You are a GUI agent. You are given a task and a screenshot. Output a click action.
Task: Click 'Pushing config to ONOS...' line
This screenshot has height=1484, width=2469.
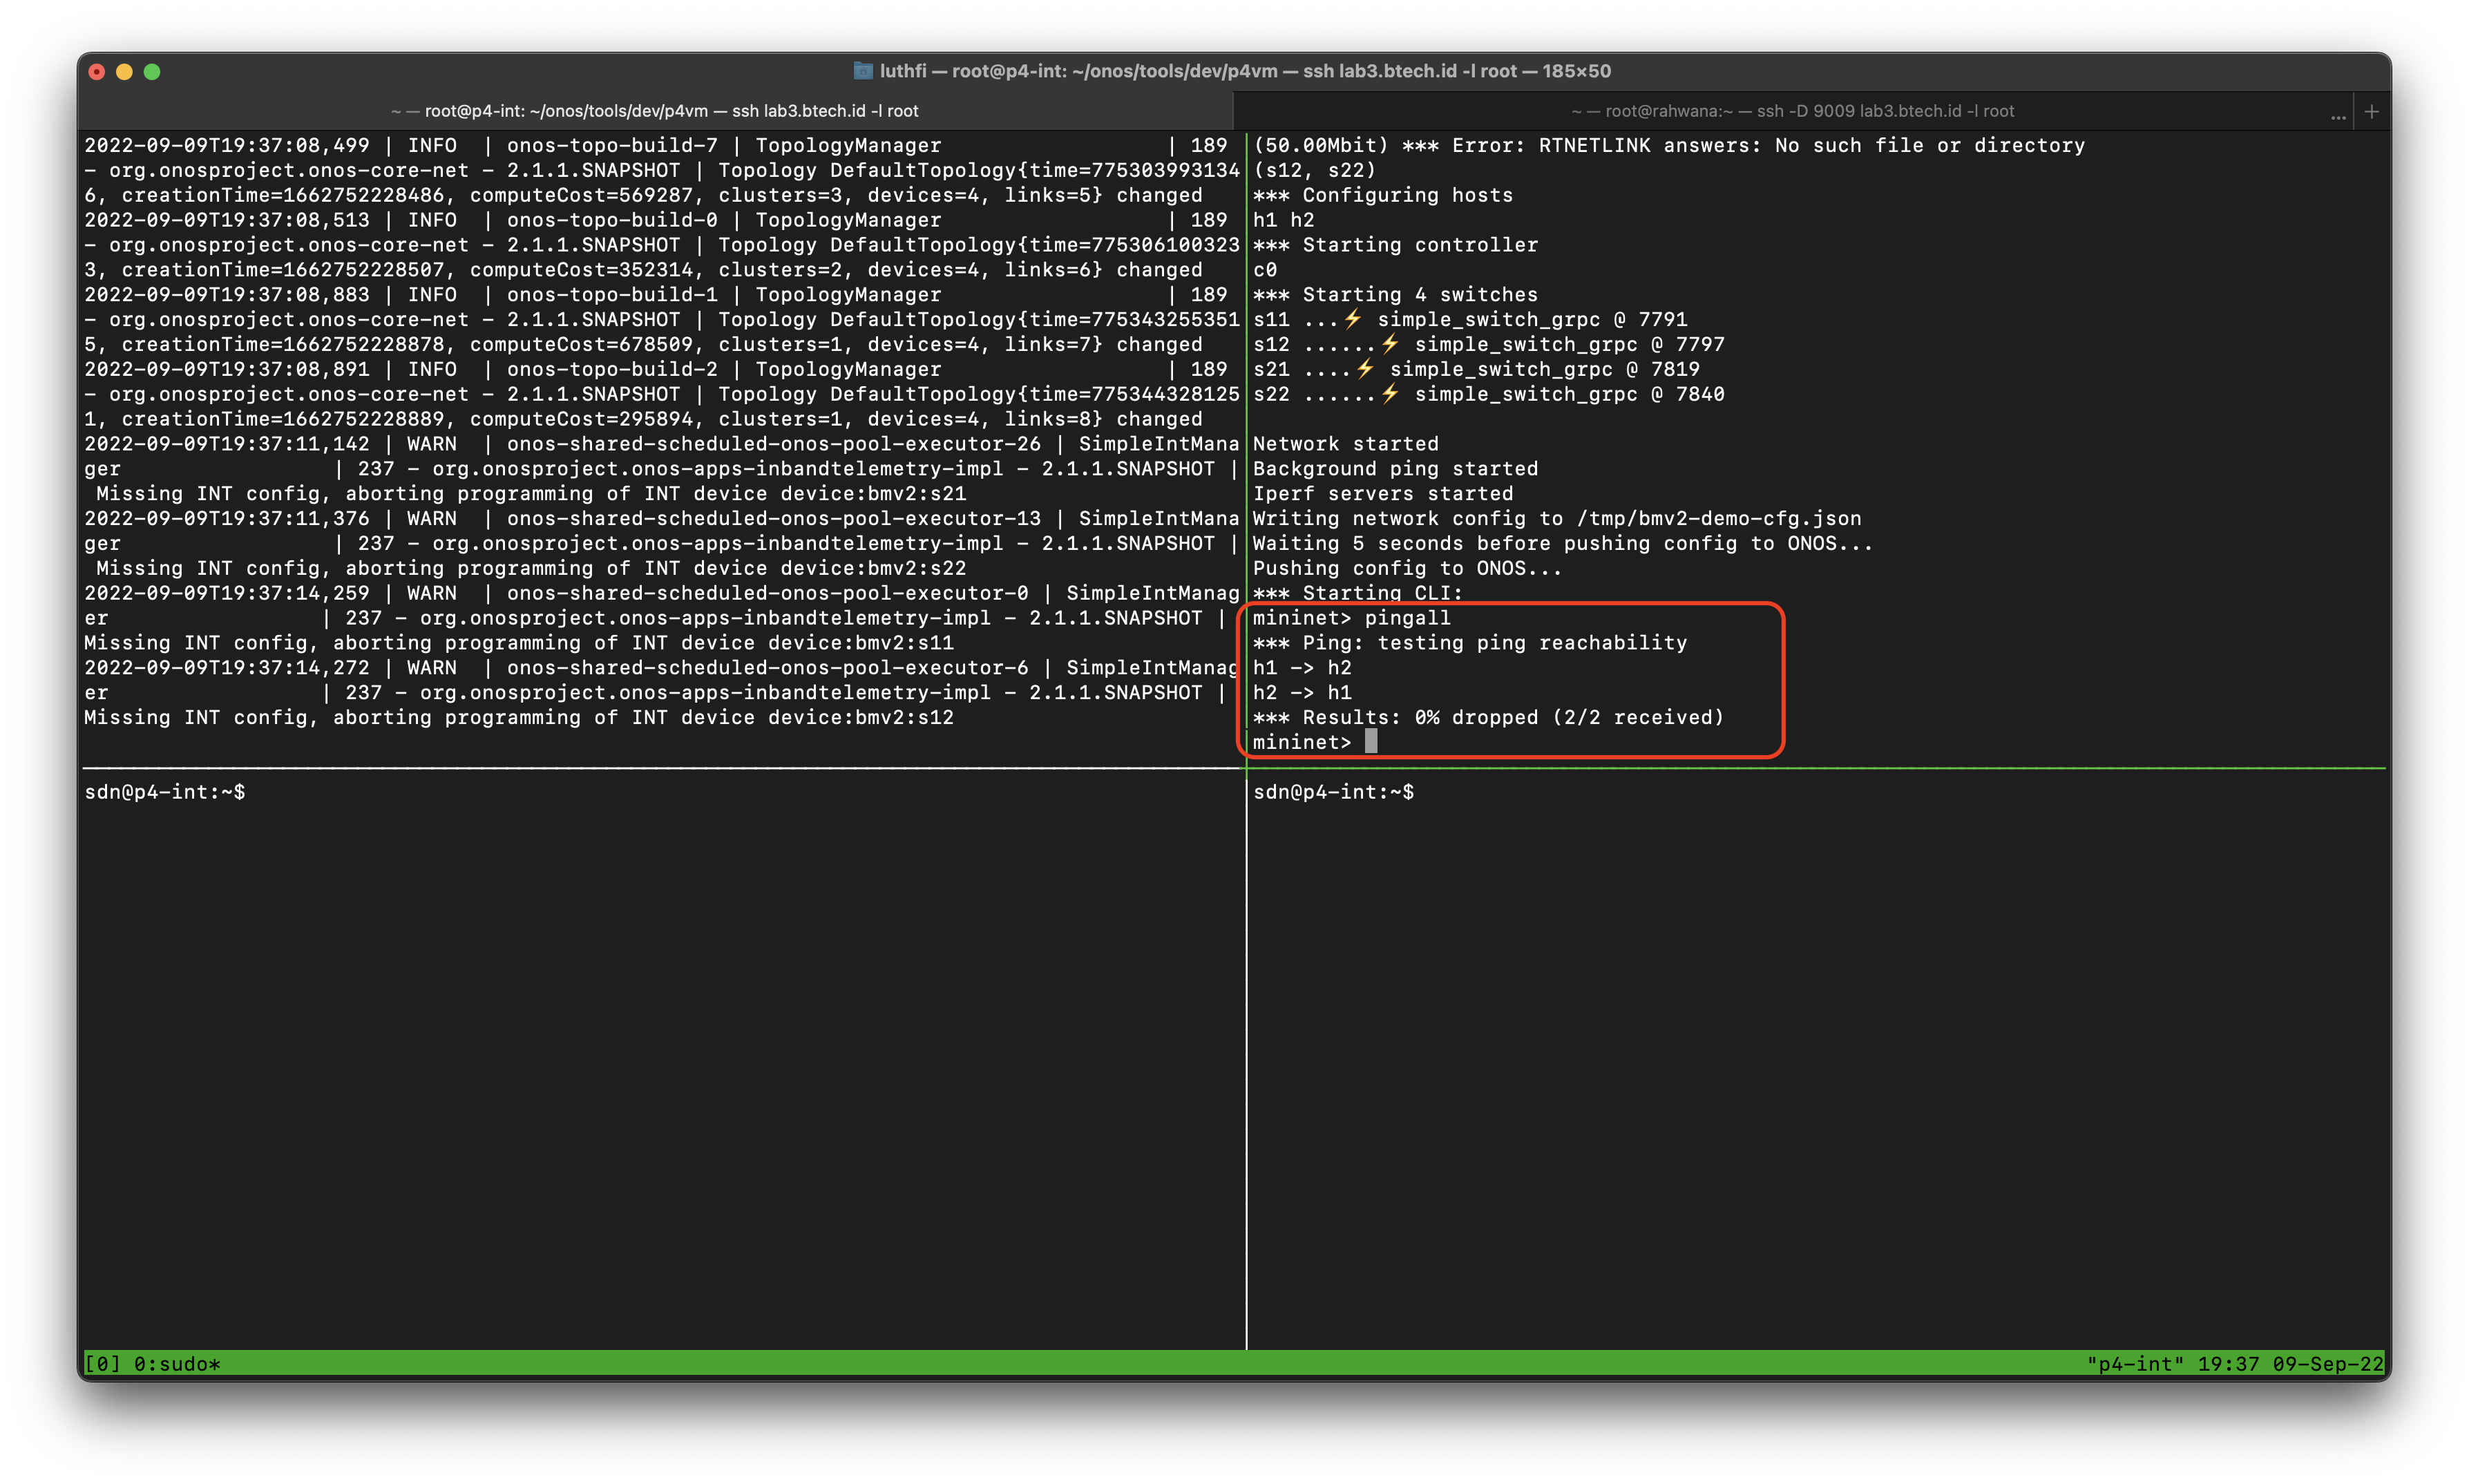click(x=1407, y=568)
